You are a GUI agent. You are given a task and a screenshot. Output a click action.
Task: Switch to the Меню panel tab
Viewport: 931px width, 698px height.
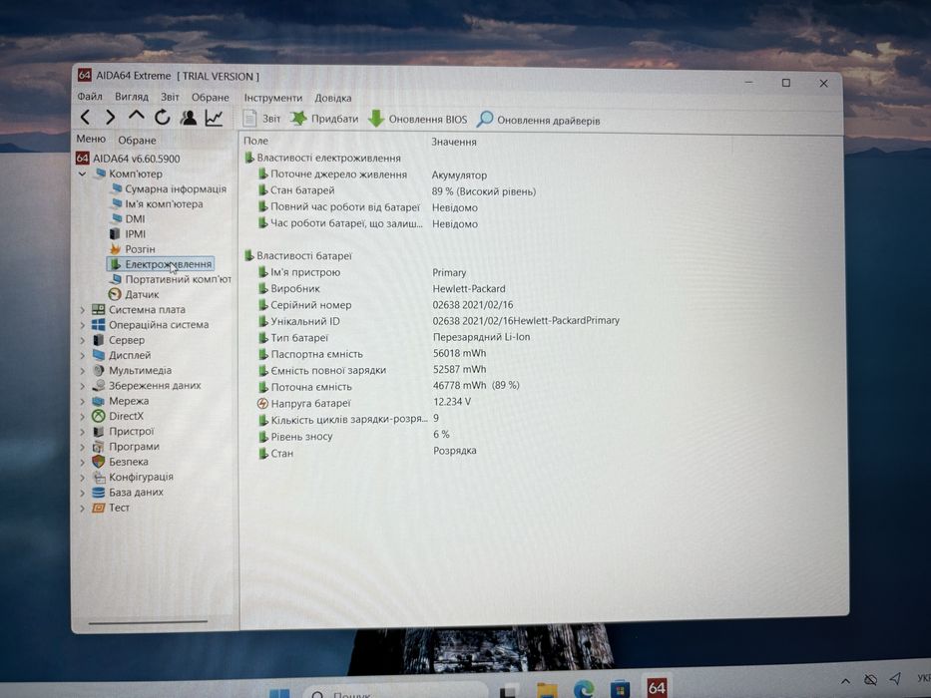[x=91, y=139]
